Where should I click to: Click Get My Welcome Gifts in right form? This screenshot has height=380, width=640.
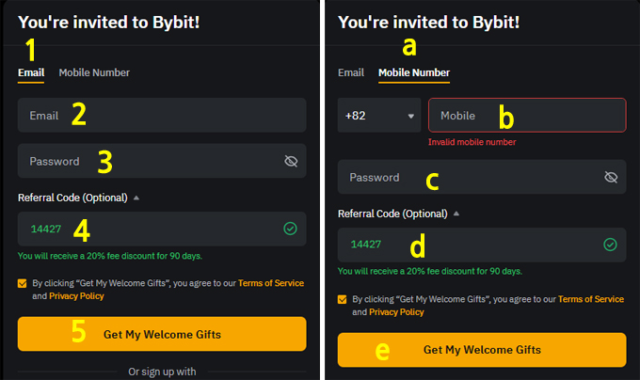[482, 350]
